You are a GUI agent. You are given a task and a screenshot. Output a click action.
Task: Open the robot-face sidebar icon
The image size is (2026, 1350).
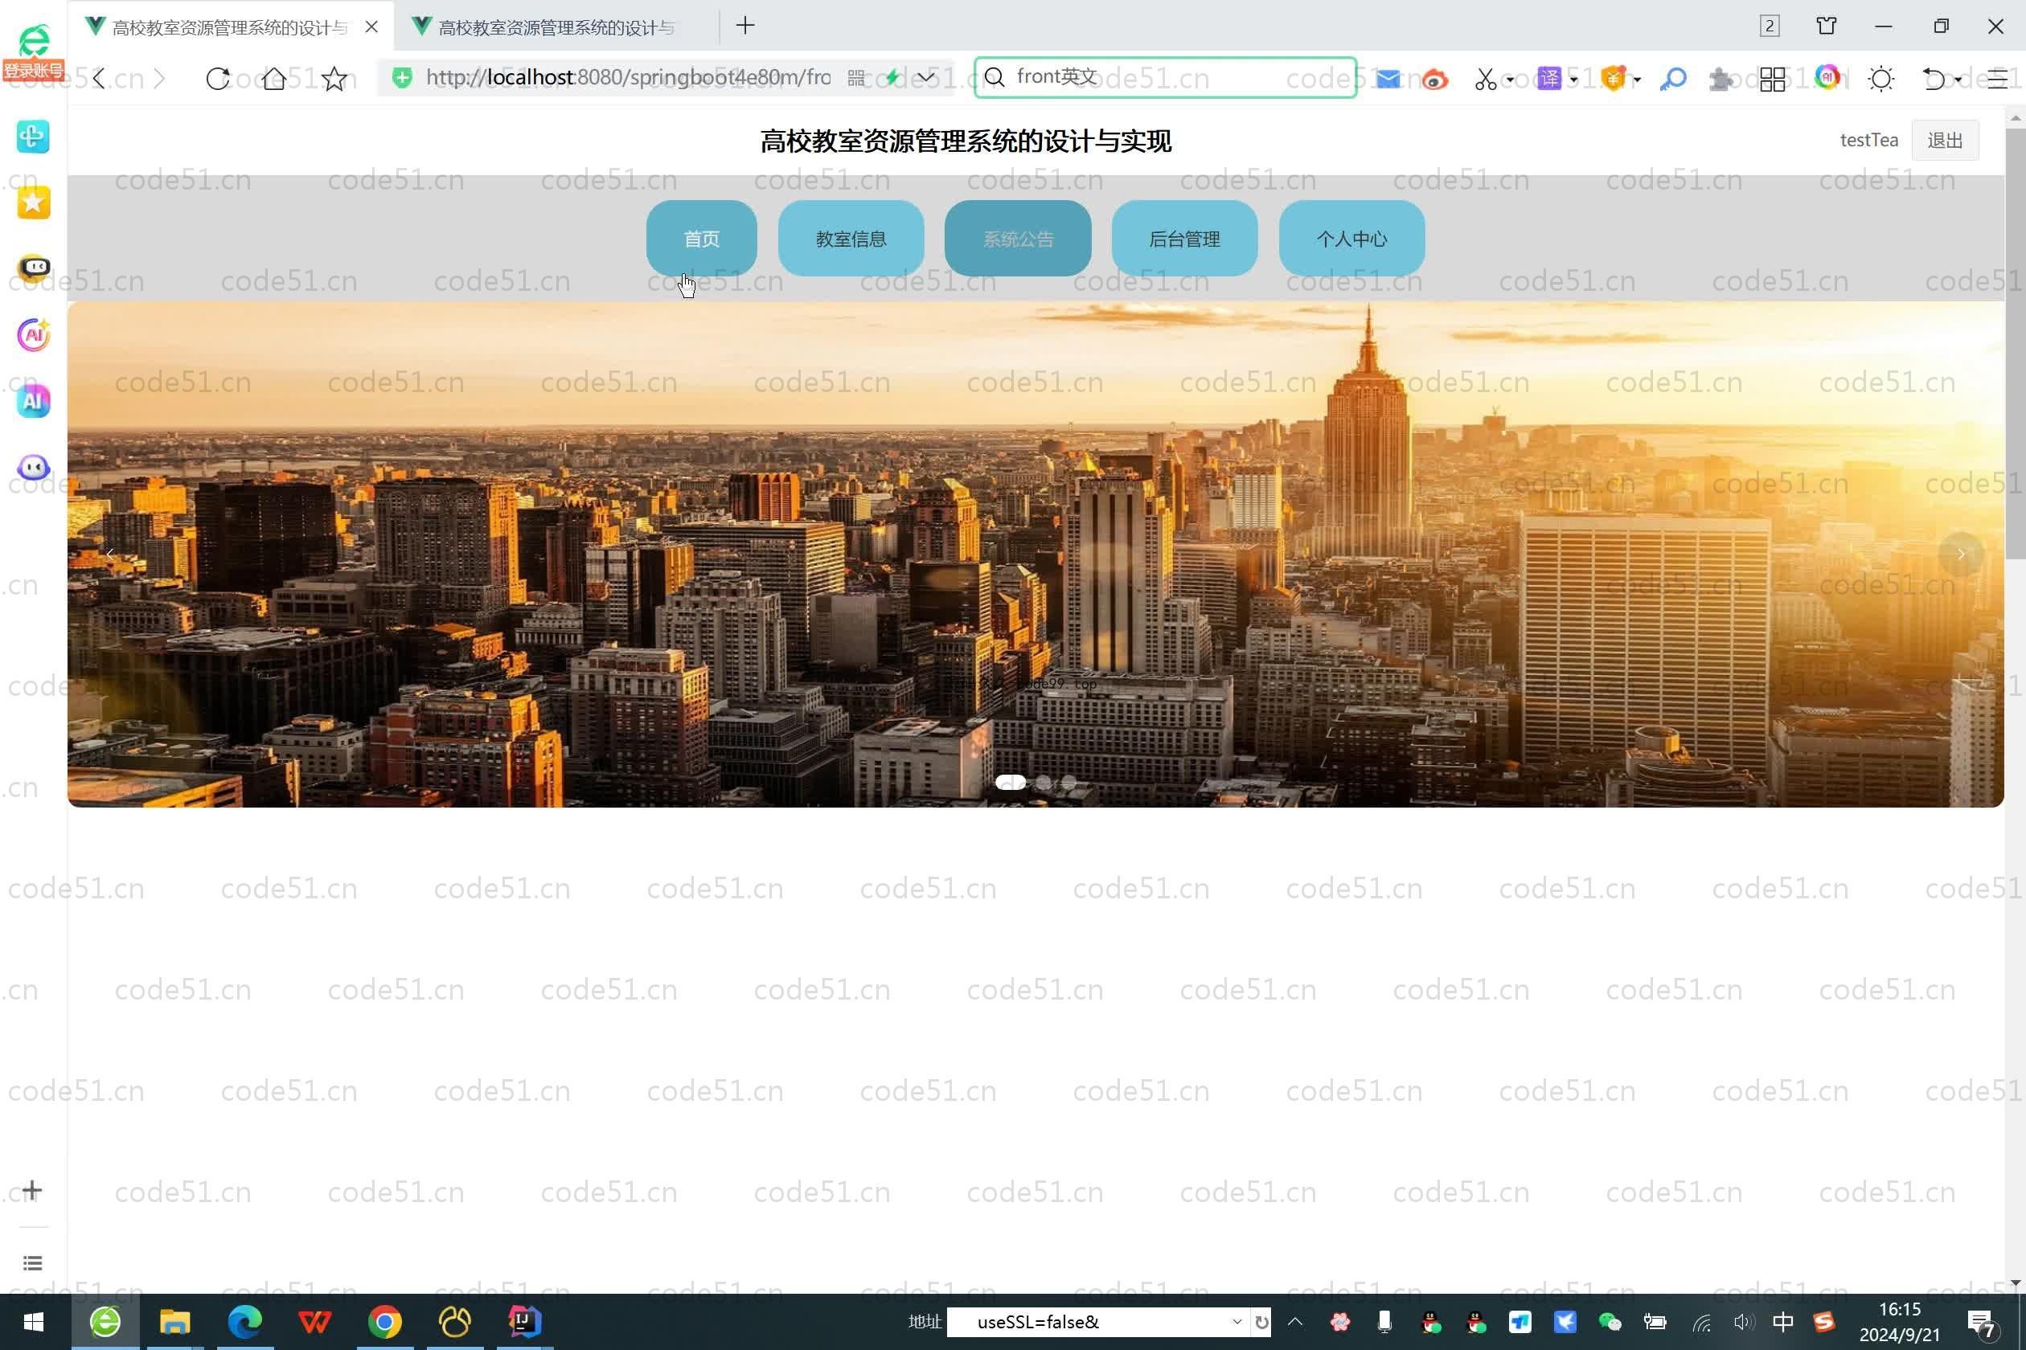34,268
